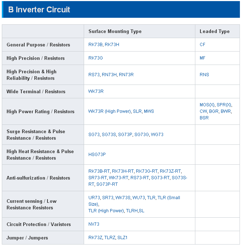Open the RNS leaded type link
Screen dimensions: 241x246
[x=204, y=75]
